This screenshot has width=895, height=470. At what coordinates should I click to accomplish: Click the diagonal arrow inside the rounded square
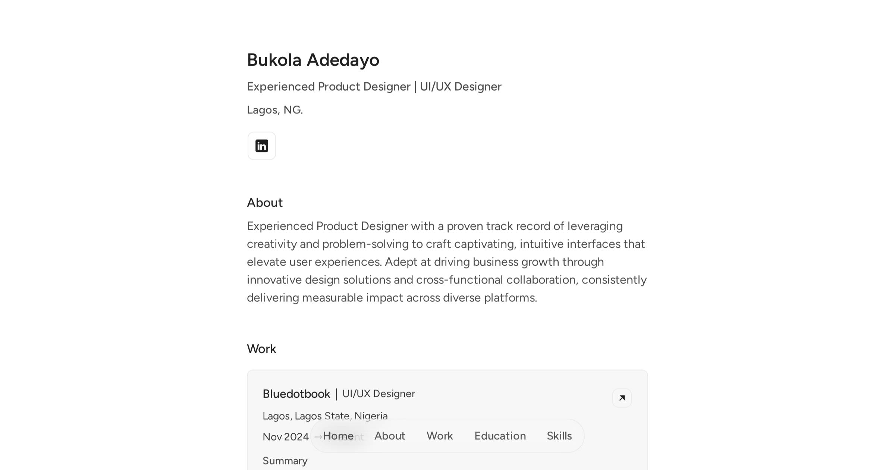(622, 398)
